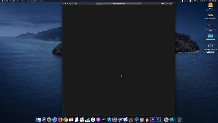Open App Store from the Dock
The width and height of the screenshot is (218, 123).
(x=109, y=120)
